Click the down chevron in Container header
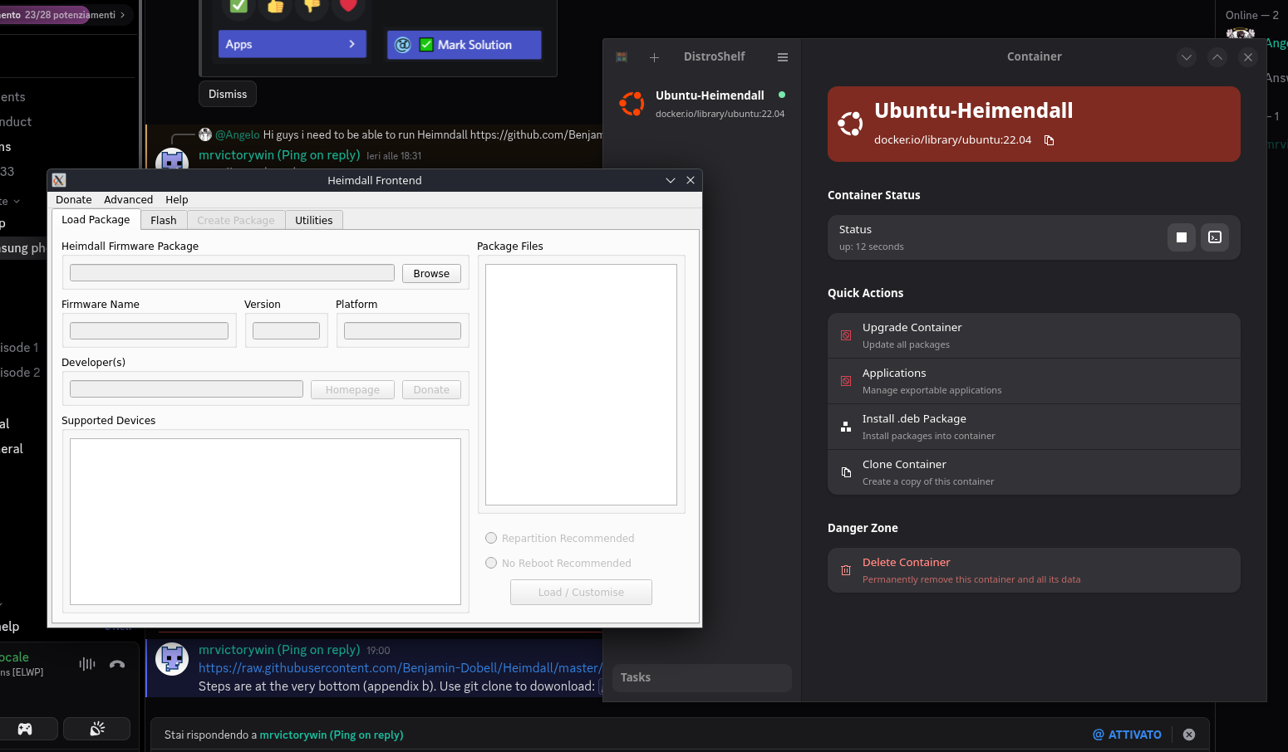This screenshot has height=752, width=1288. [x=1187, y=57]
